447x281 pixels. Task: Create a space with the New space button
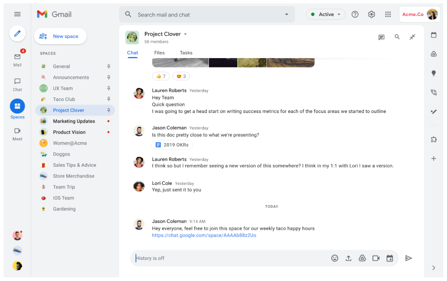[x=60, y=36]
